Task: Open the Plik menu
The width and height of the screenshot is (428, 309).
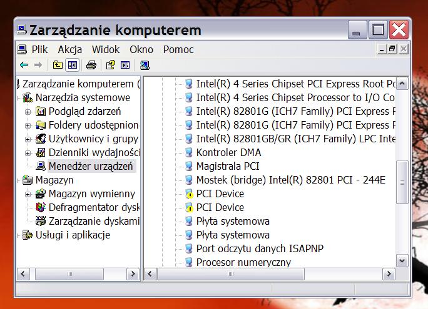Action: 39,49
